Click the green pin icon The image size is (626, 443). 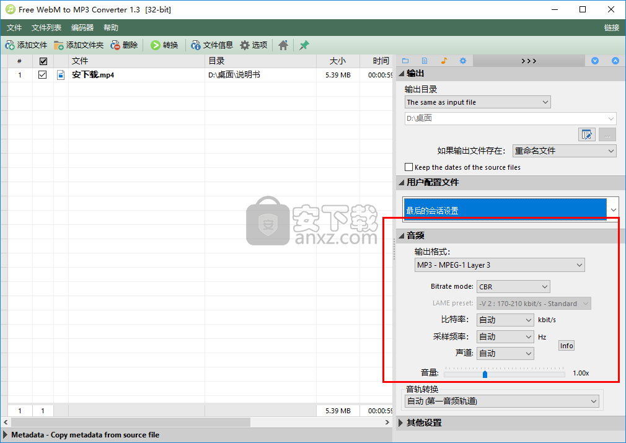[x=304, y=45]
